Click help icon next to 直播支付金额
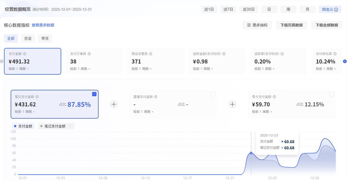347x181 pixels. point(156,97)
